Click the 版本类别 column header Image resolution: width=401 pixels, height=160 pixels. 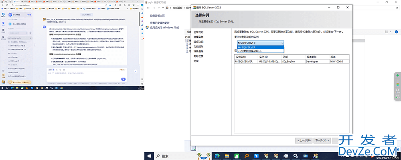[x=317, y=57]
